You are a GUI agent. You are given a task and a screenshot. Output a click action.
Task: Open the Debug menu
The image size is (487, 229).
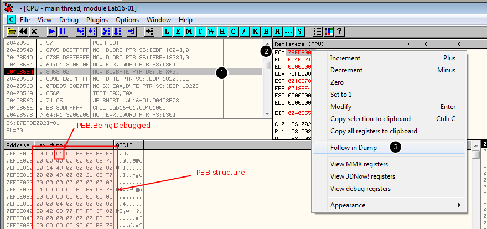coord(69,20)
